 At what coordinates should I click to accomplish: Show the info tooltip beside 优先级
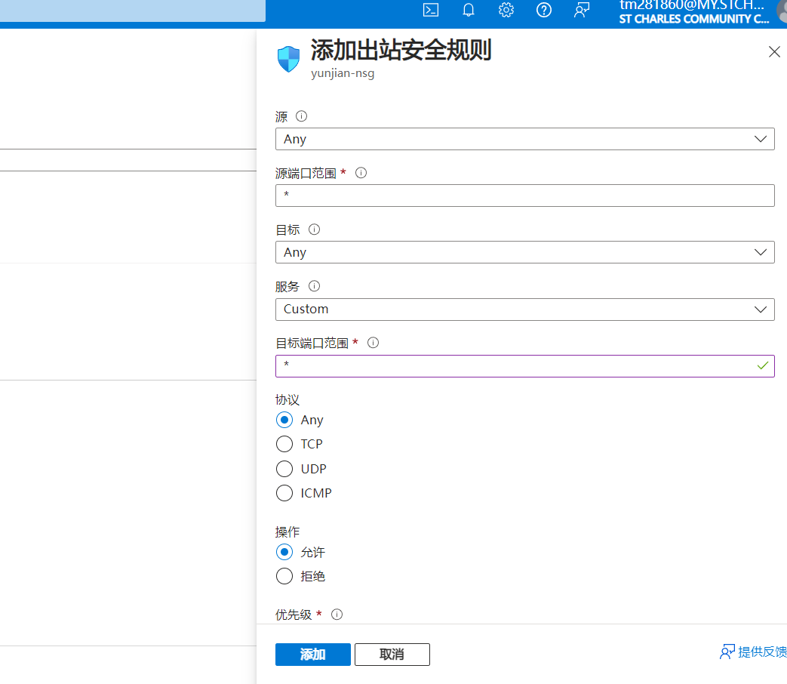point(337,615)
